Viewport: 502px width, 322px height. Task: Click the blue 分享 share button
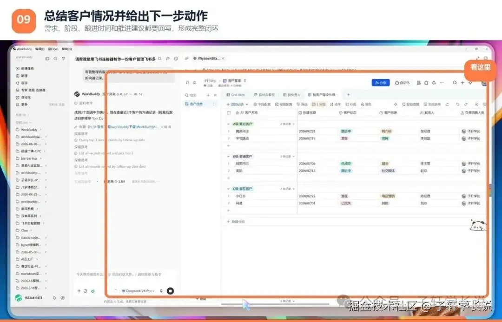click(380, 83)
